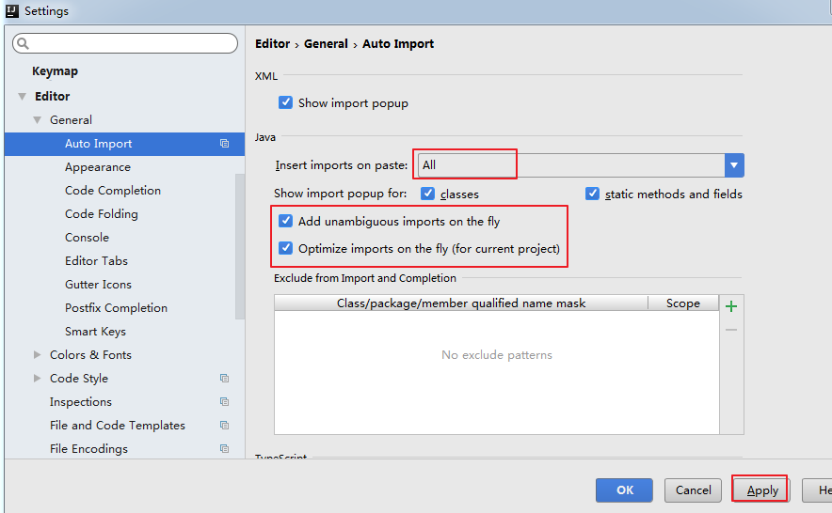The height and width of the screenshot is (513, 832).
Task: Expand the Code Style node
Action: point(37,379)
